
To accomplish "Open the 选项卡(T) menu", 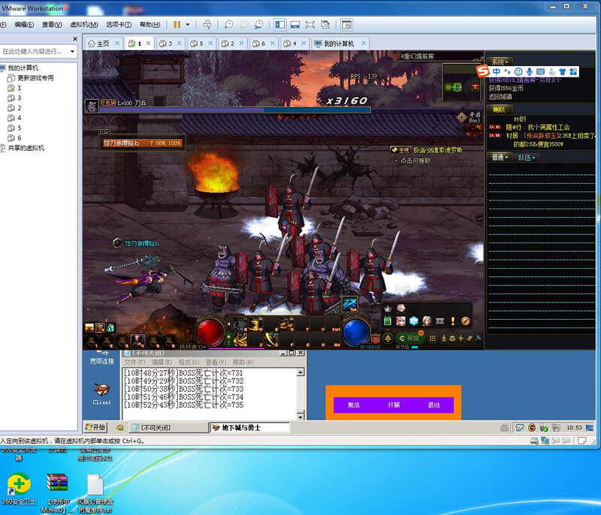I will point(119,25).
